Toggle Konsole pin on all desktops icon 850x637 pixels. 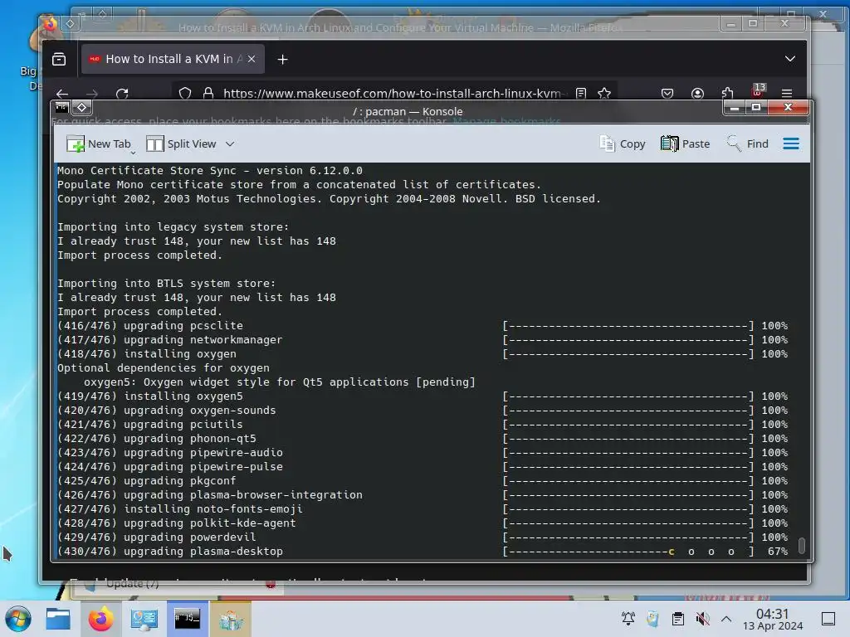(82, 107)
